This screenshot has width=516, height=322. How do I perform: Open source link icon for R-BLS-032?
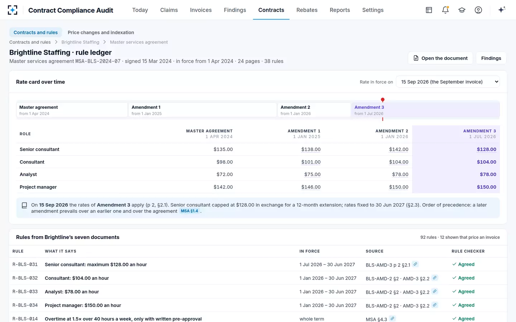point(435,278)
